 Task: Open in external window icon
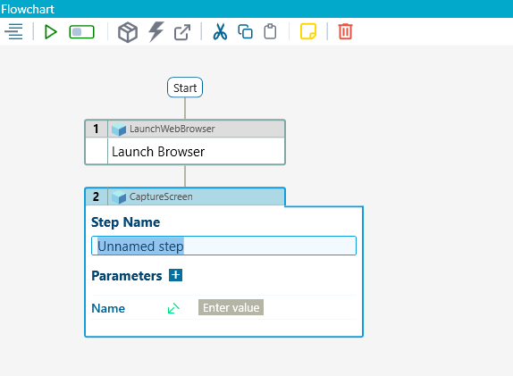click(x=182, y=32)
